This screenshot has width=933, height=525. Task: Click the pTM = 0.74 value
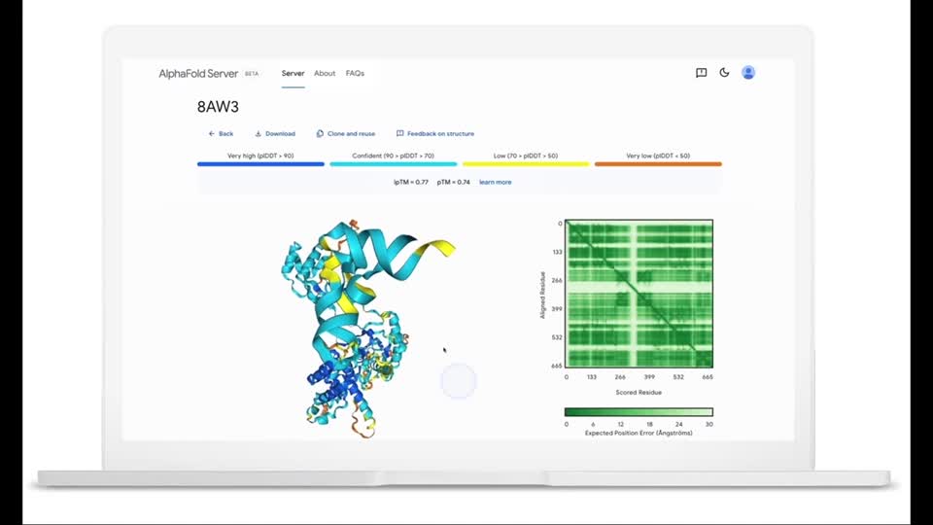tap(454, 182)
